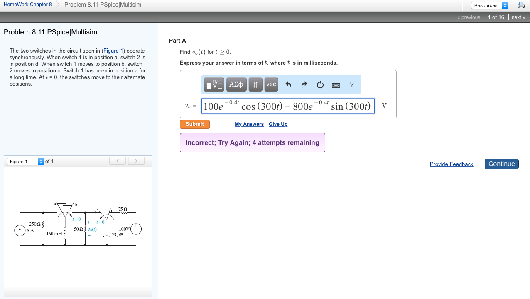Screen dimensions: 530x299
Task: Click the question mark help icon
Action: coord(352,84)
